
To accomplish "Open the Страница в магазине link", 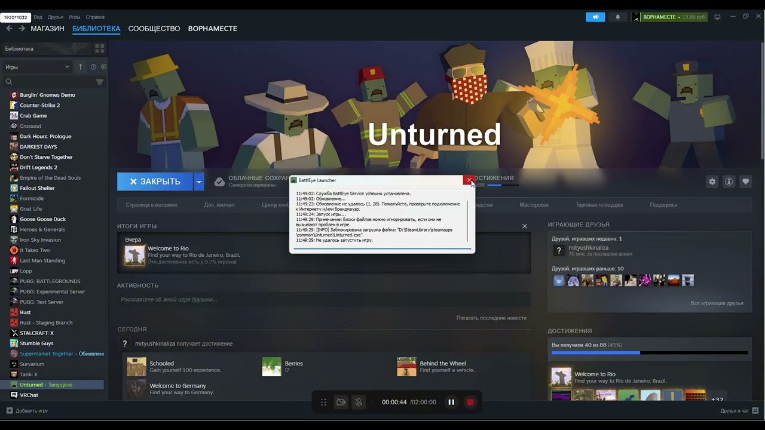I will 151,205.
